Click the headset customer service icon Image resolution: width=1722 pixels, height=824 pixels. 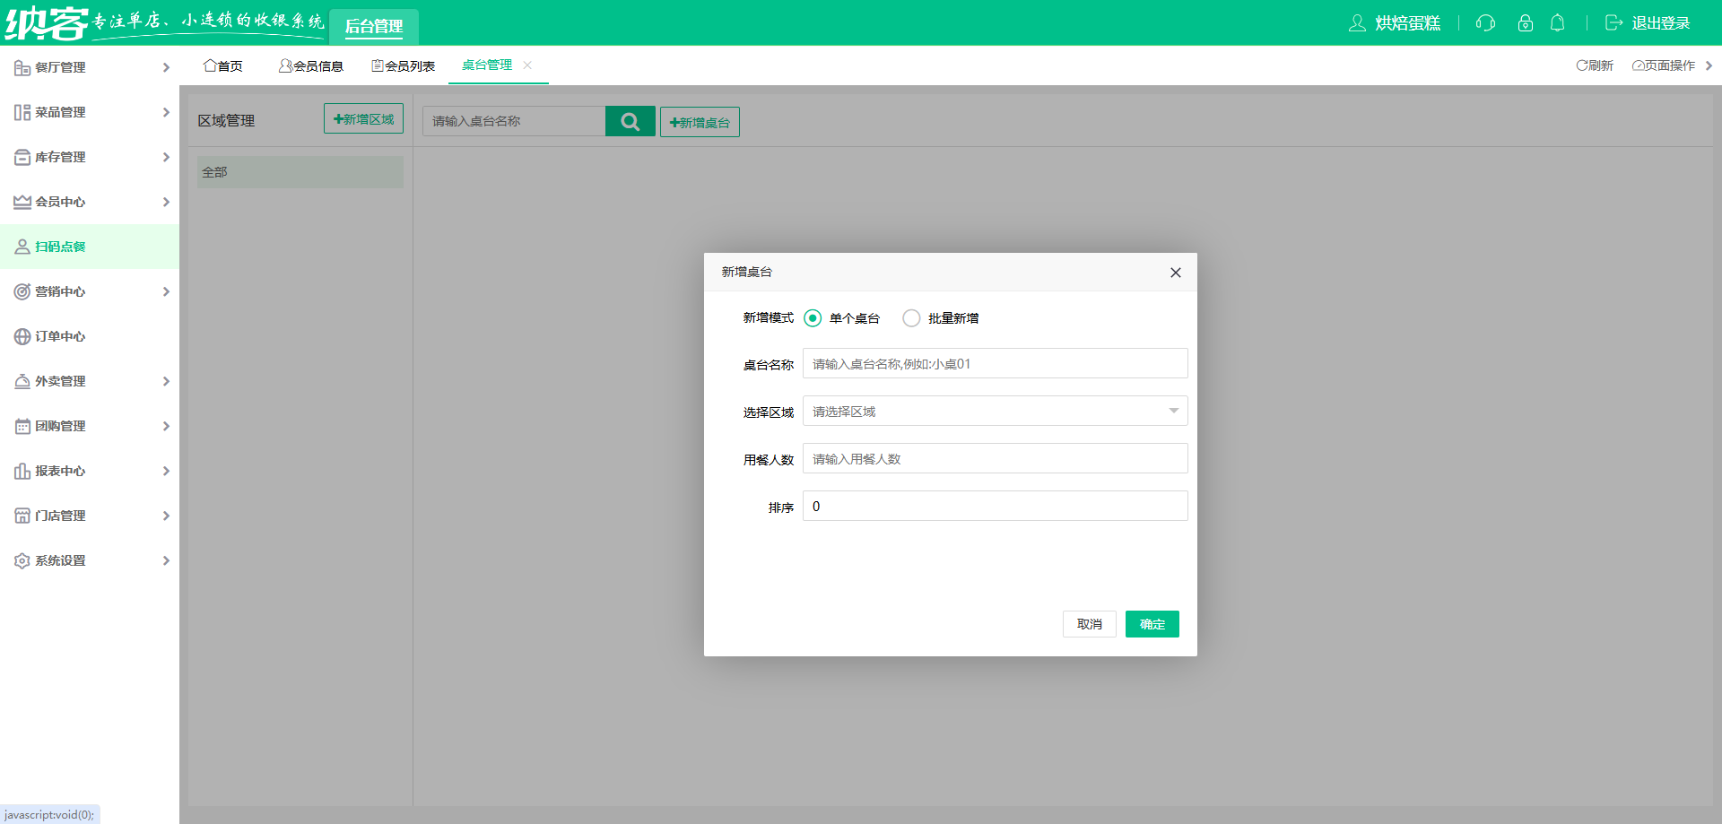[x=1485, y=22]
